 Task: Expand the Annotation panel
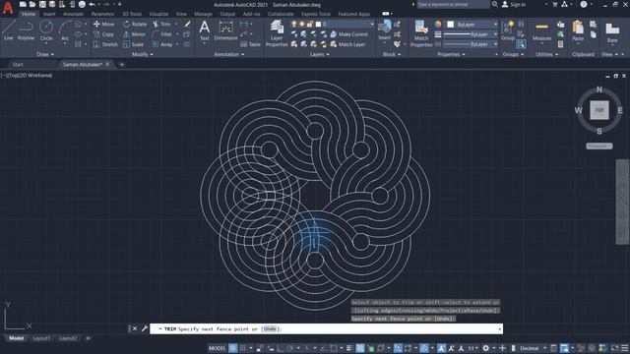(229, 54)
